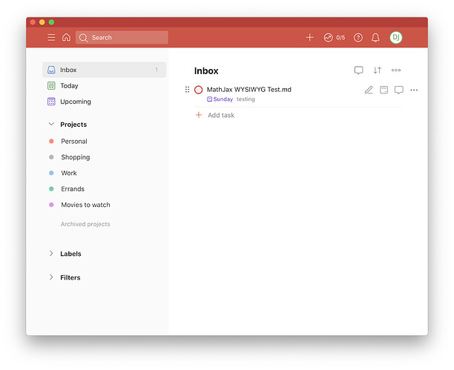Comment on the MathJax task

point(399,90)
